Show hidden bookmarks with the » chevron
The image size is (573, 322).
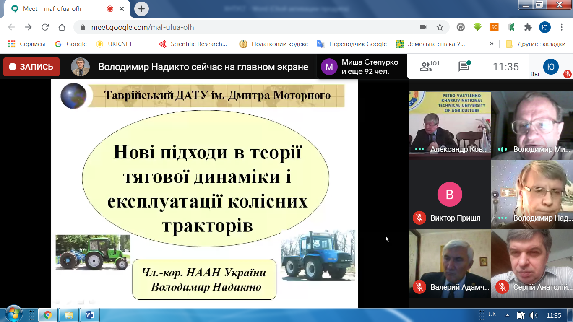point(492,44)
